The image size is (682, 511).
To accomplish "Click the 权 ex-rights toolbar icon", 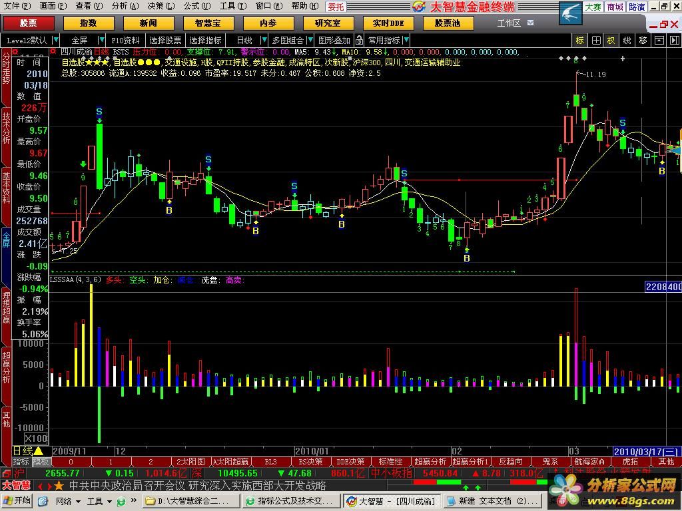I will coord(611,40).
